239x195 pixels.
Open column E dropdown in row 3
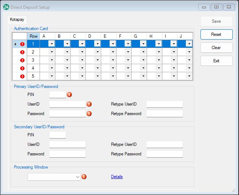[x=113, y=60]
